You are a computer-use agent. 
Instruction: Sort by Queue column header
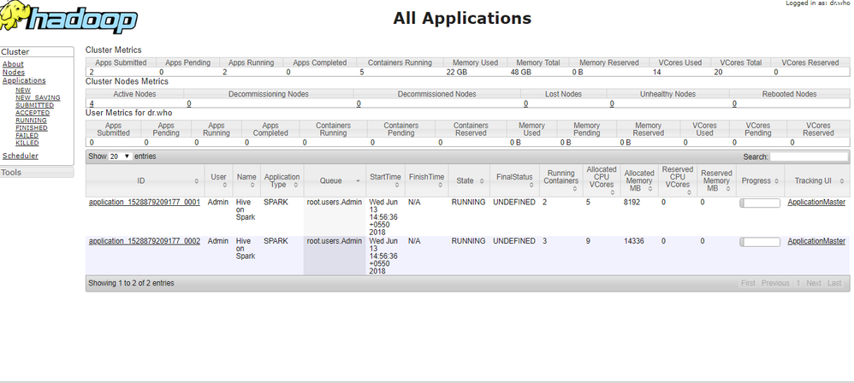335,180
